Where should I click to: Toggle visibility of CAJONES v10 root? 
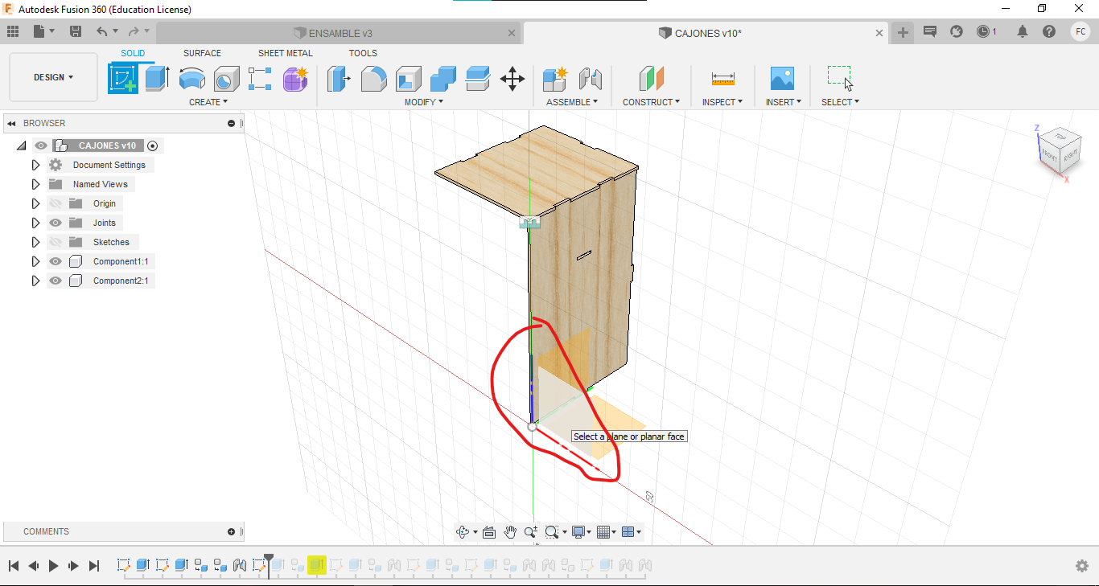click(41, 145)
